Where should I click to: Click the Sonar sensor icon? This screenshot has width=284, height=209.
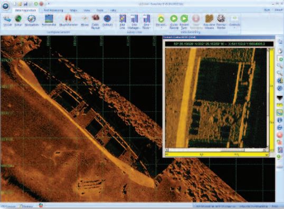[18, 21]
